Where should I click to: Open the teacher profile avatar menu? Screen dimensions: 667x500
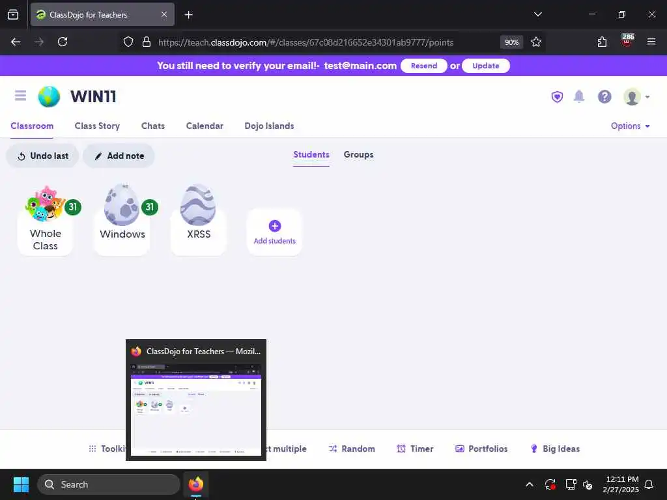[x=636, y=97]
